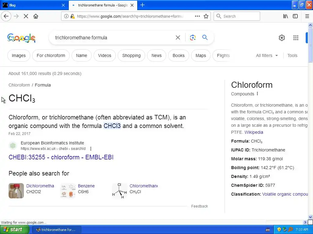Submit search with the magnifier button

pyautogui.click(x=205, y=37)
